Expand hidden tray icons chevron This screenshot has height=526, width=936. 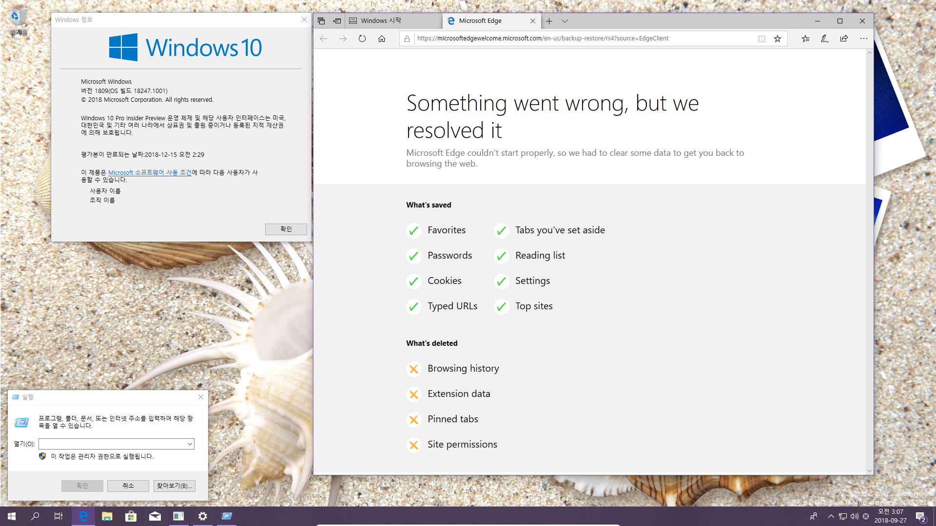831,516
